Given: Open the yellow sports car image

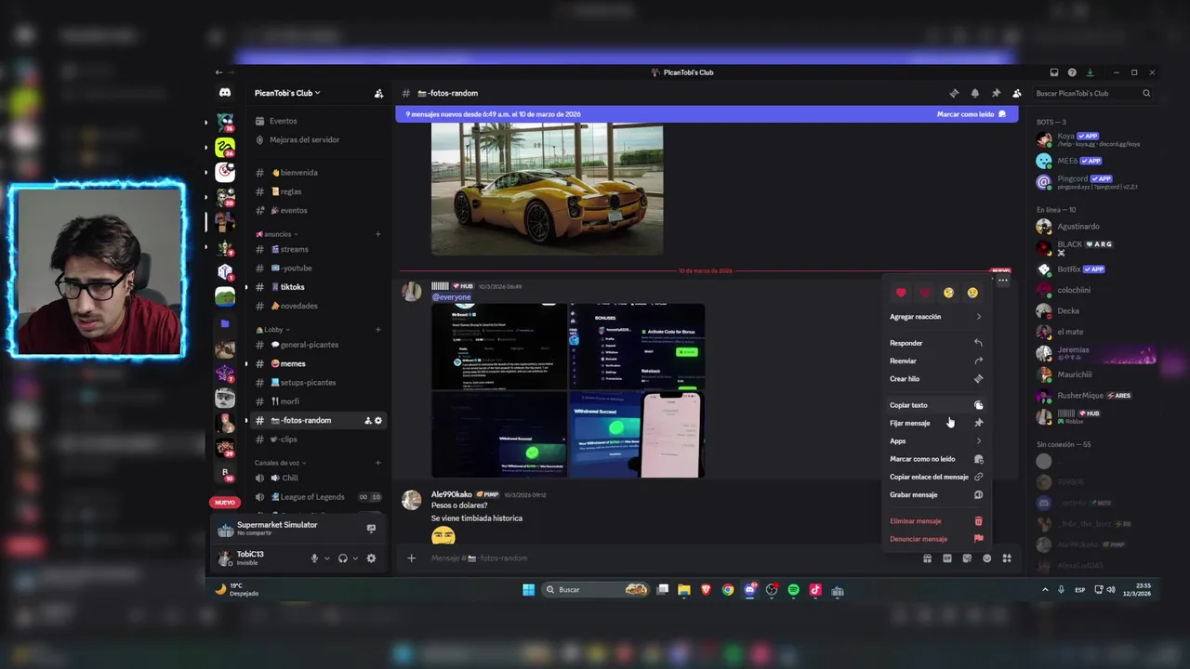Looking at the screenshot, I should coord(547,189).
